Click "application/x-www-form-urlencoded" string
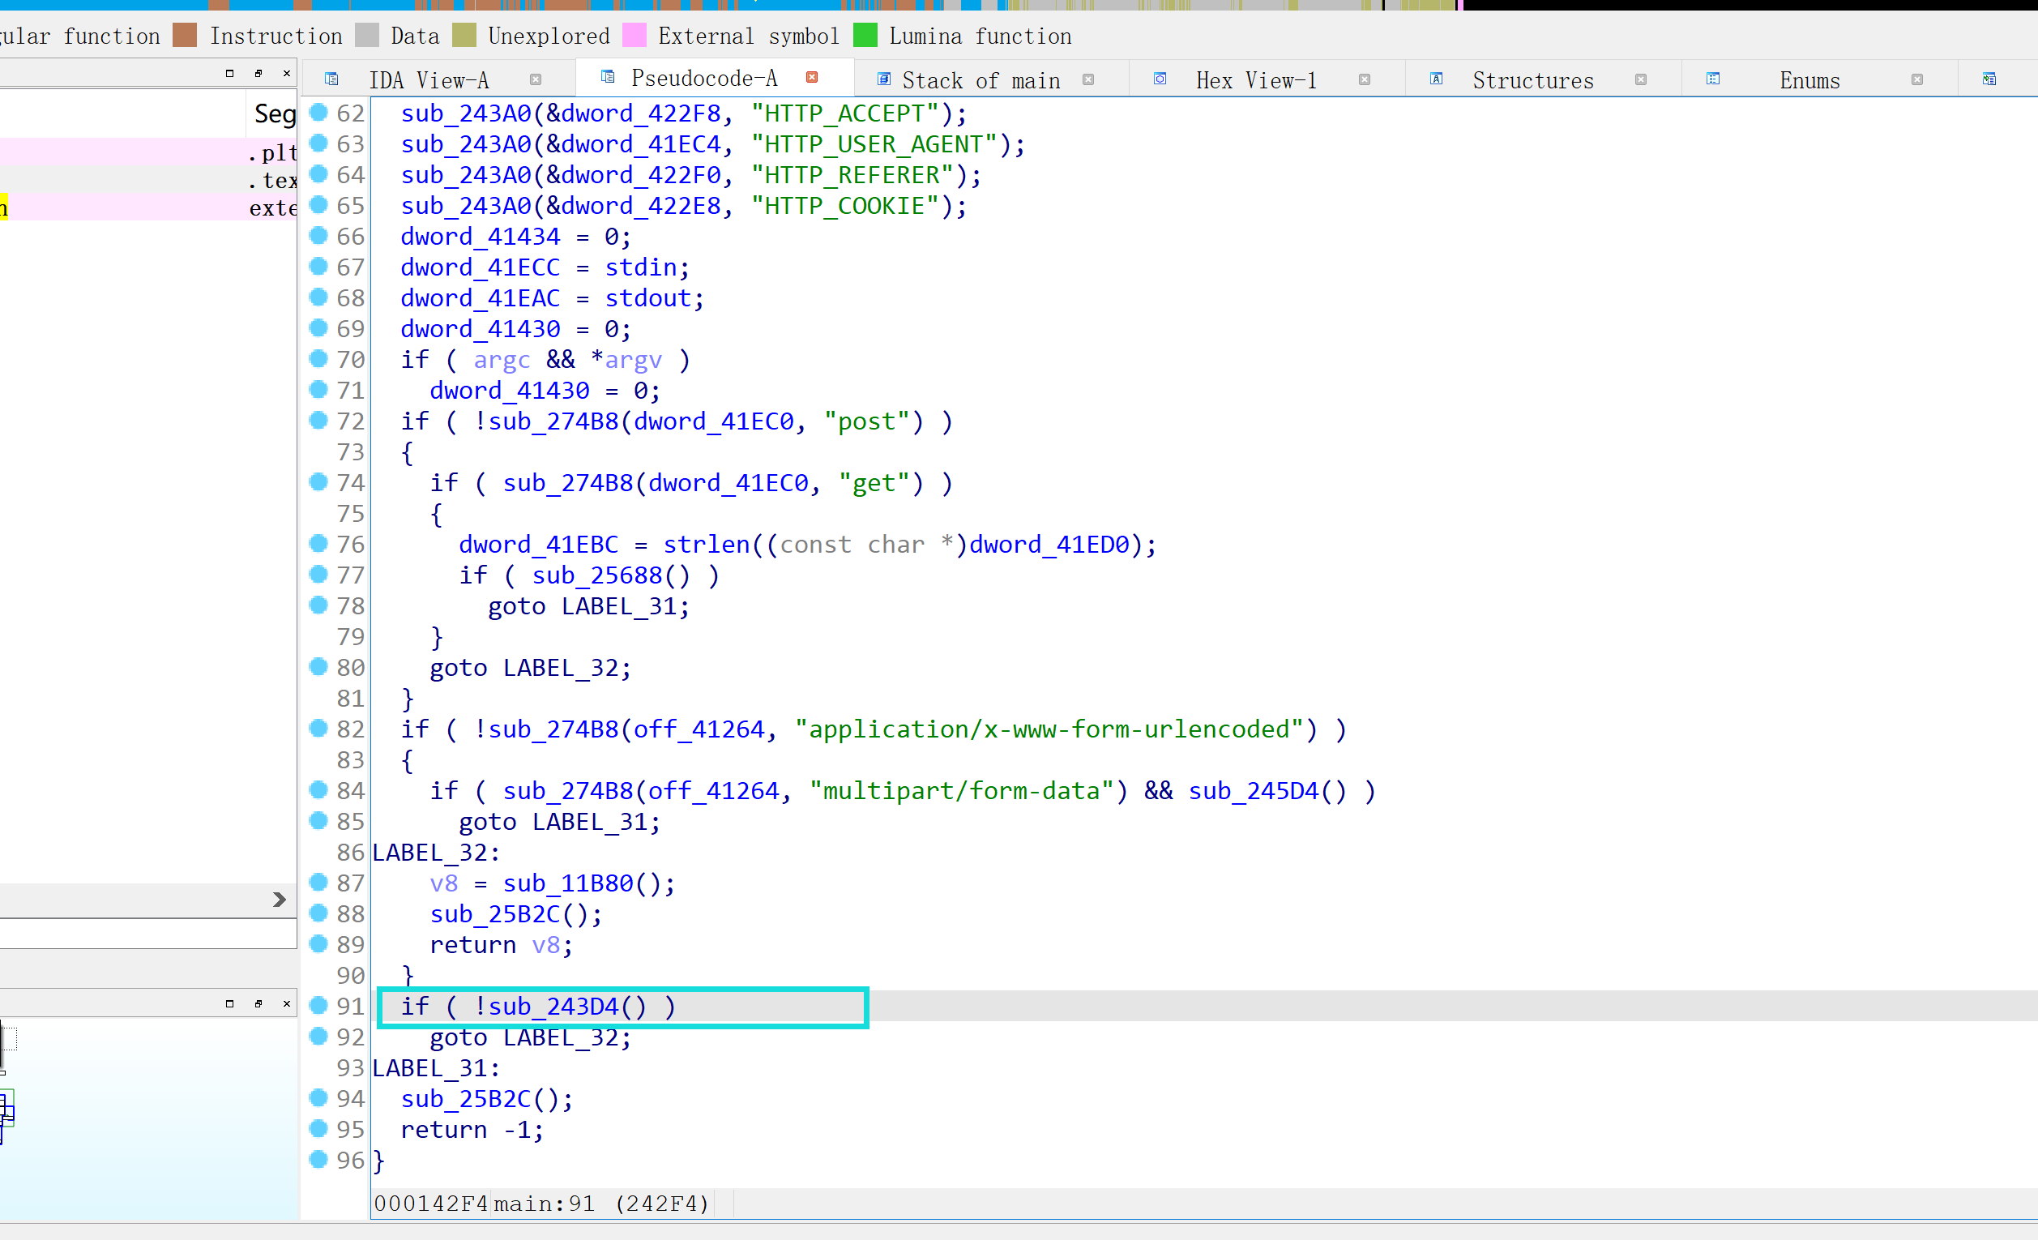 click(1049, 729)
